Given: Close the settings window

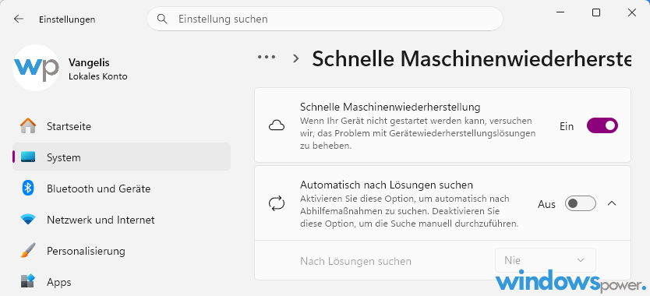Looking at the screenshot, I should [632, 12].
